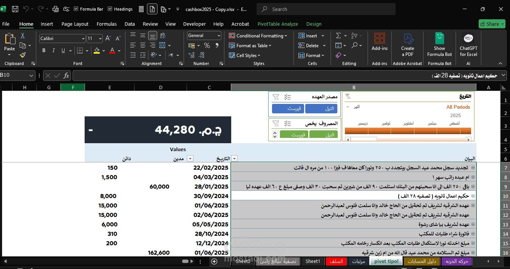Click the Increase Font Size icon
The width and height of the screenshot is (510, 269).
click(x=108, y=38)
